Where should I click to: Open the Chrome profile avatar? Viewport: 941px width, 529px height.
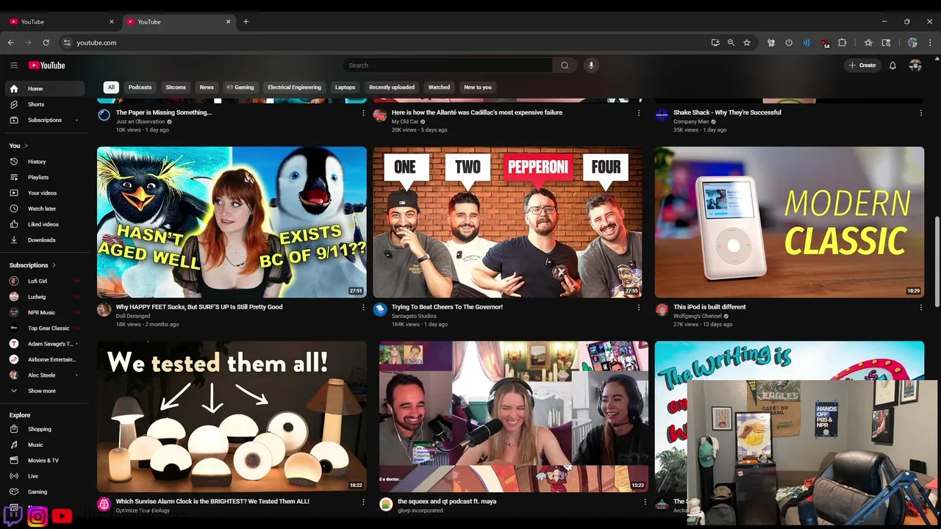[912, 43]
